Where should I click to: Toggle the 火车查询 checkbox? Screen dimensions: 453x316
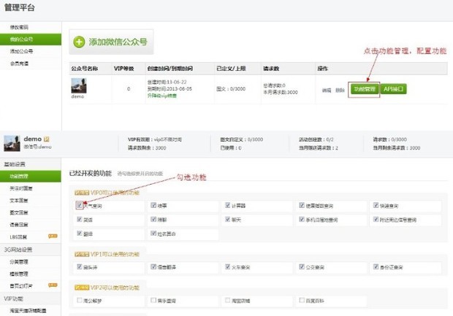pos(228,266)
